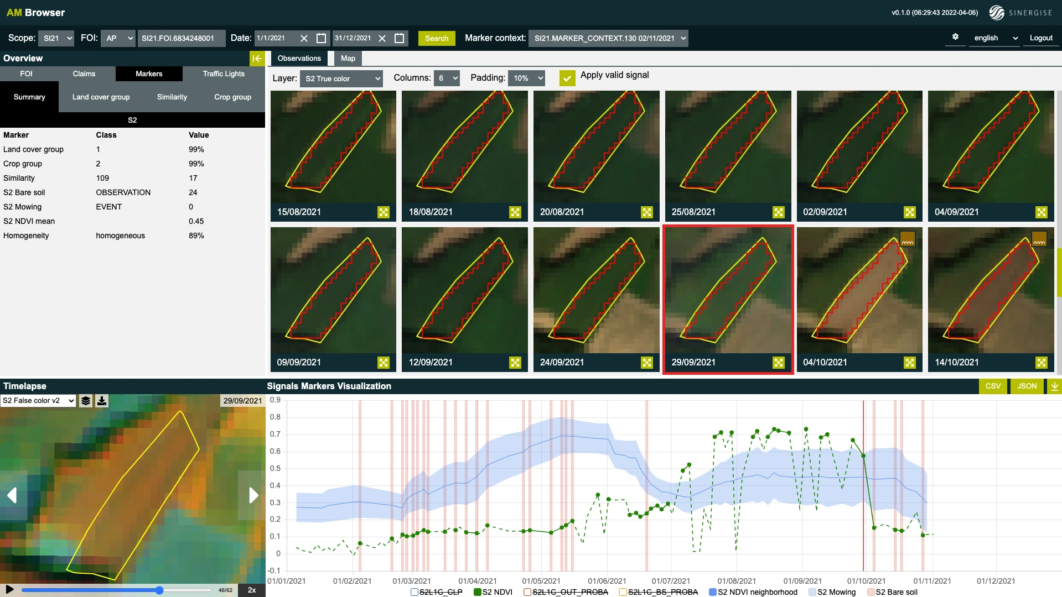Screen dimensions: 1062x597
Task: Open the Columns count dropdown
Action: coord(447,78)
